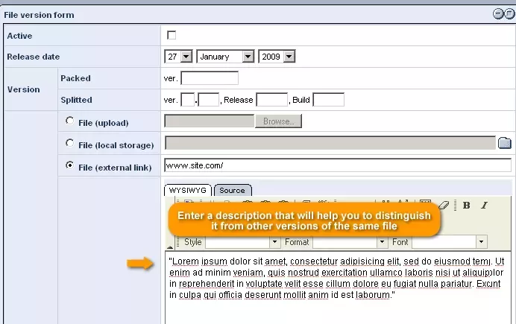Focus the Packed version input field
Viewport: 516px width, 324px height.
(x=210, y=78)
